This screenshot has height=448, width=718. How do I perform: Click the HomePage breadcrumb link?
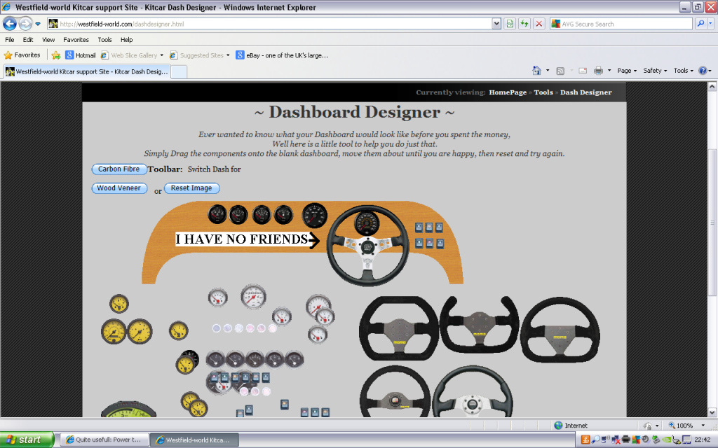point(508,92)
